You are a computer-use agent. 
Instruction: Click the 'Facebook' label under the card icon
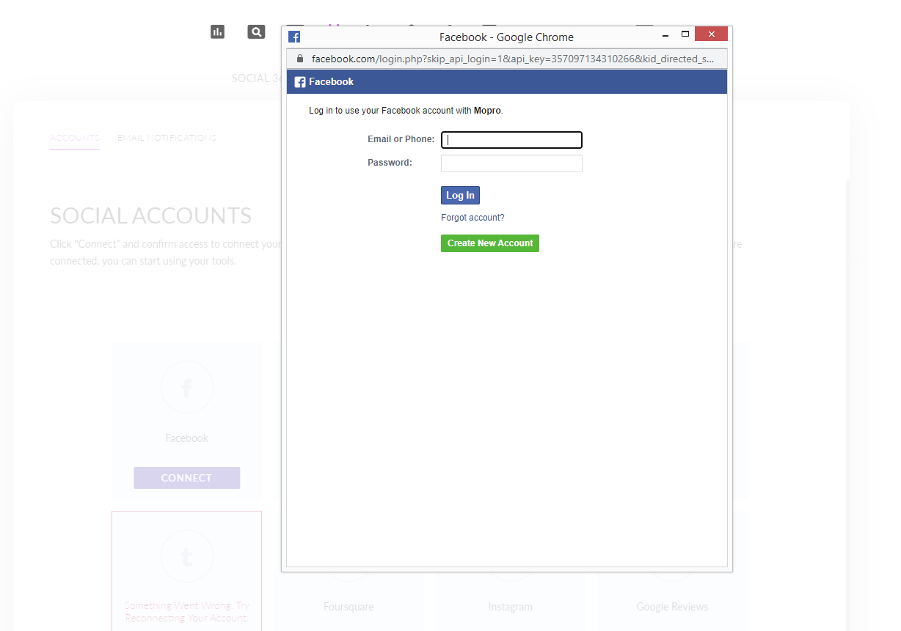[186, 438]
